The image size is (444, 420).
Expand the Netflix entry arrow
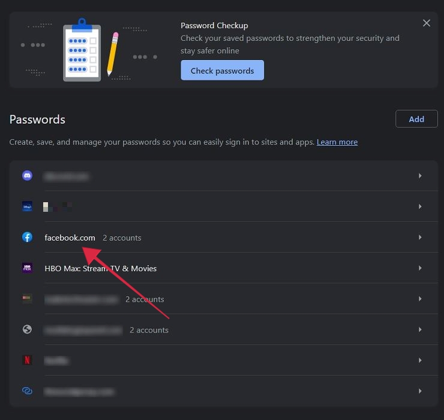pyautogui.click(x=420, y=360)
